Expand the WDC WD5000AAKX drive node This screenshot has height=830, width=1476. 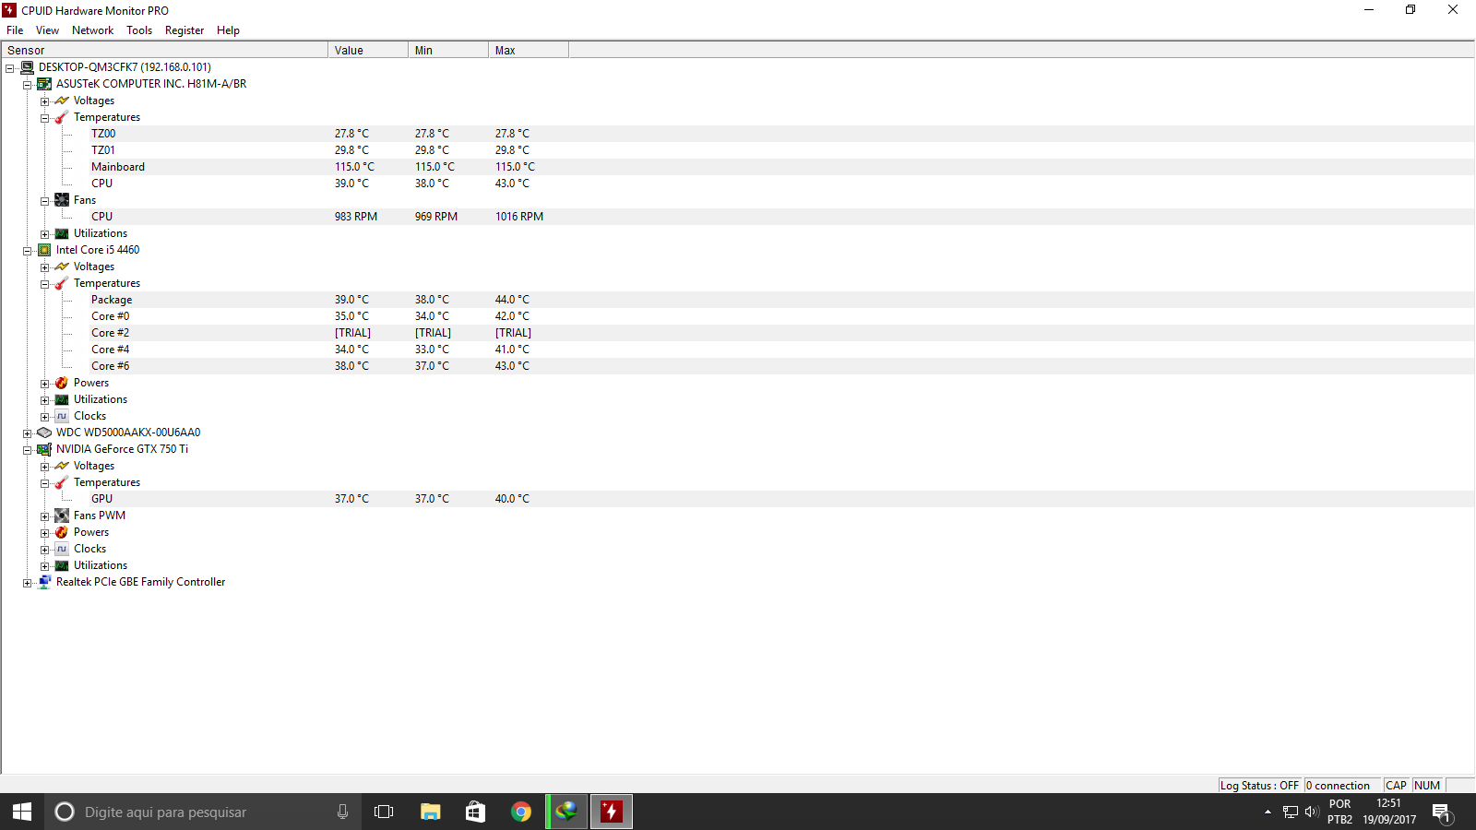pos(27,433)
